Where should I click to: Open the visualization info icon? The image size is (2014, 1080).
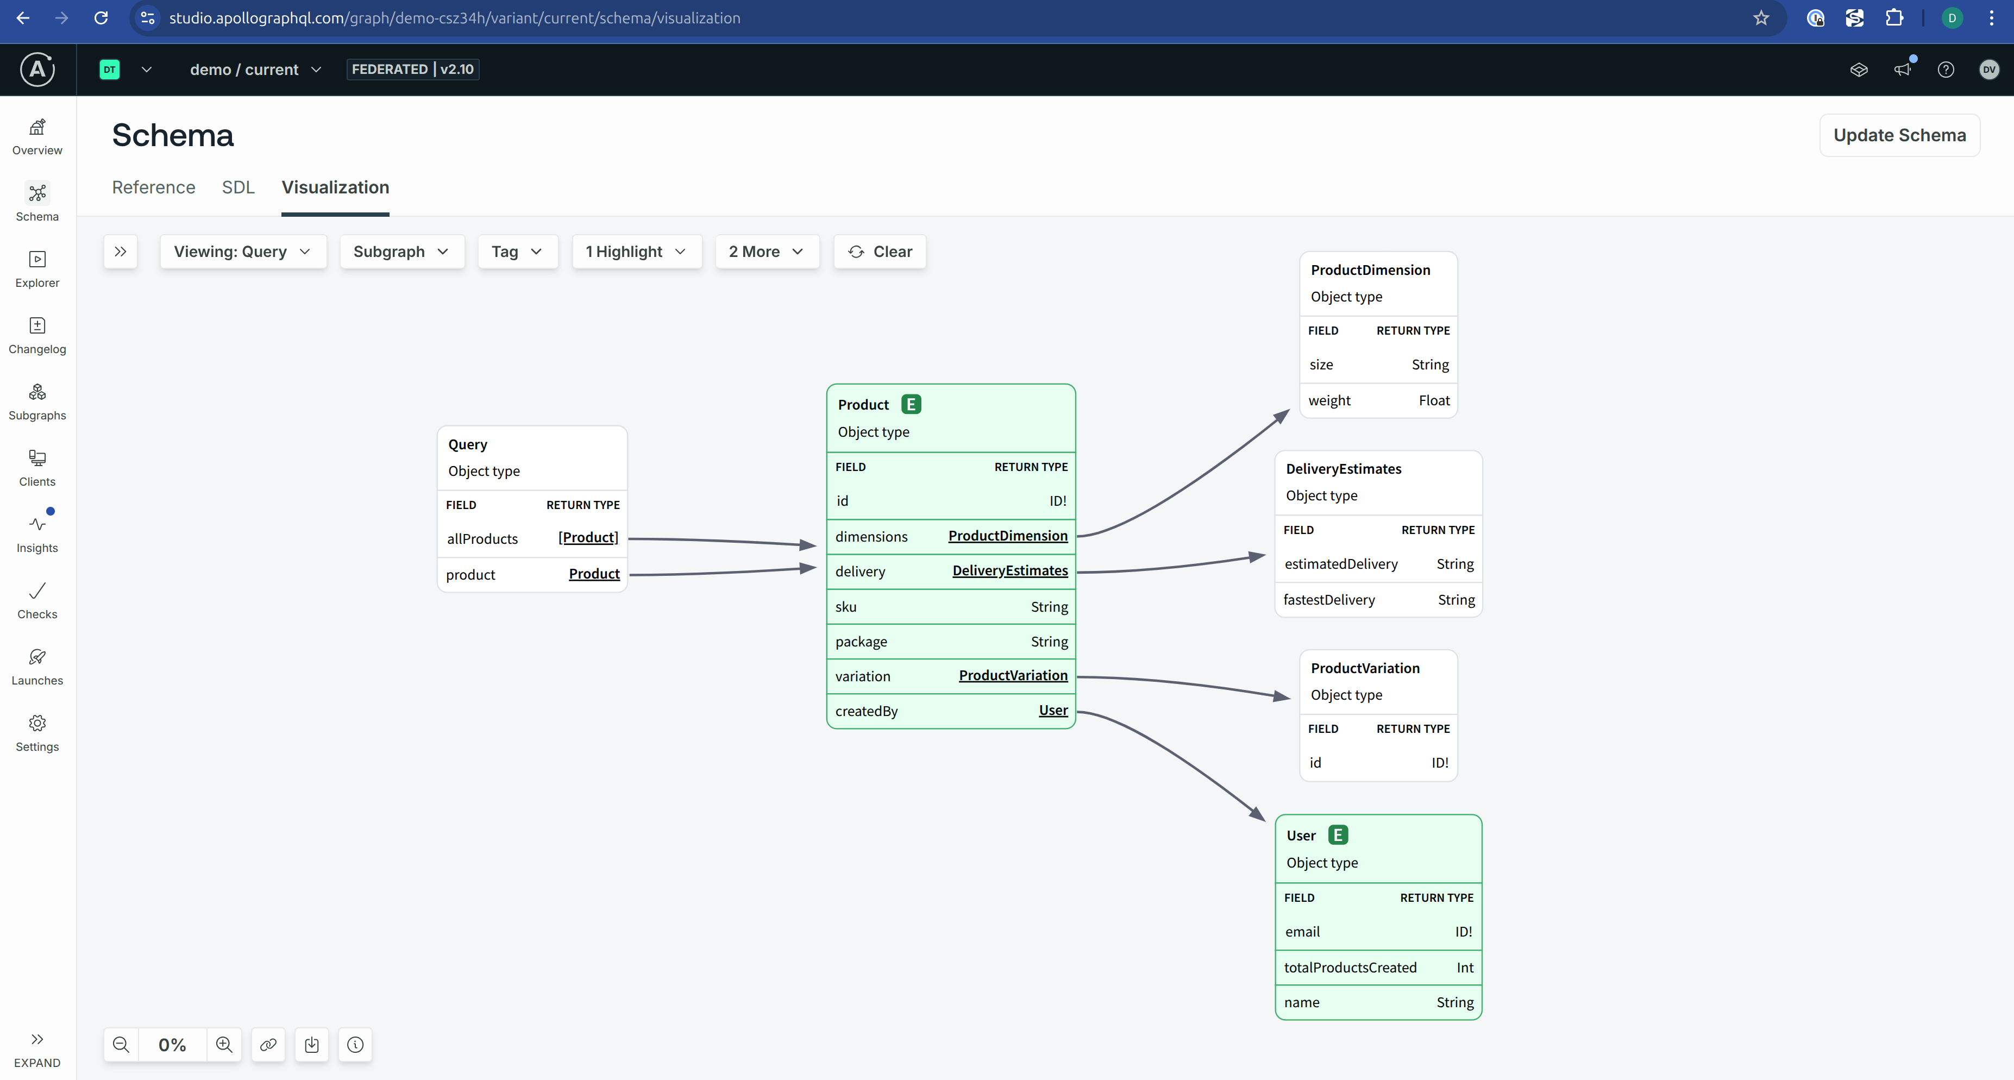(x=356, y=1045)
